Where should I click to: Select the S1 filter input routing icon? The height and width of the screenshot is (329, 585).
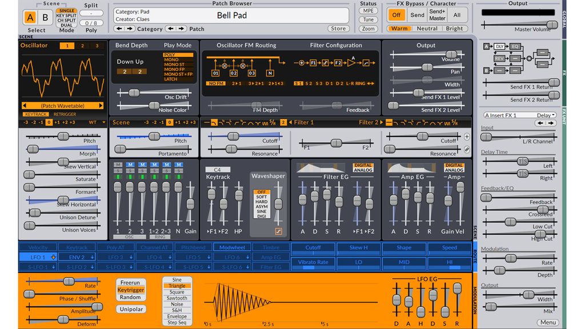pos(298,83)
